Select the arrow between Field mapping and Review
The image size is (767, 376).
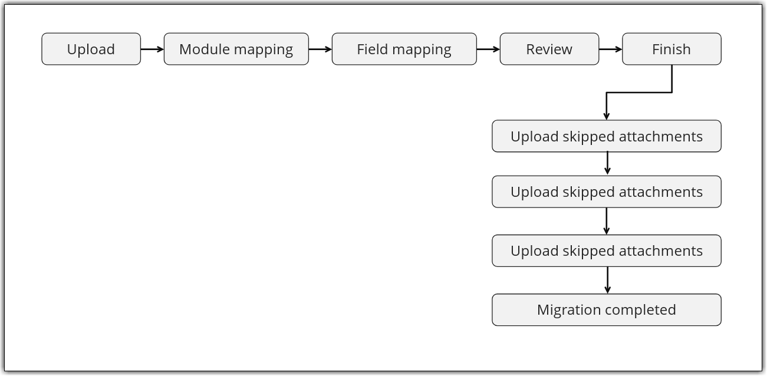488,50
